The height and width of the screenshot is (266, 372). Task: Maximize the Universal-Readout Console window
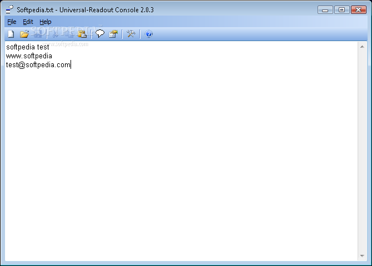tap(341, 10)
